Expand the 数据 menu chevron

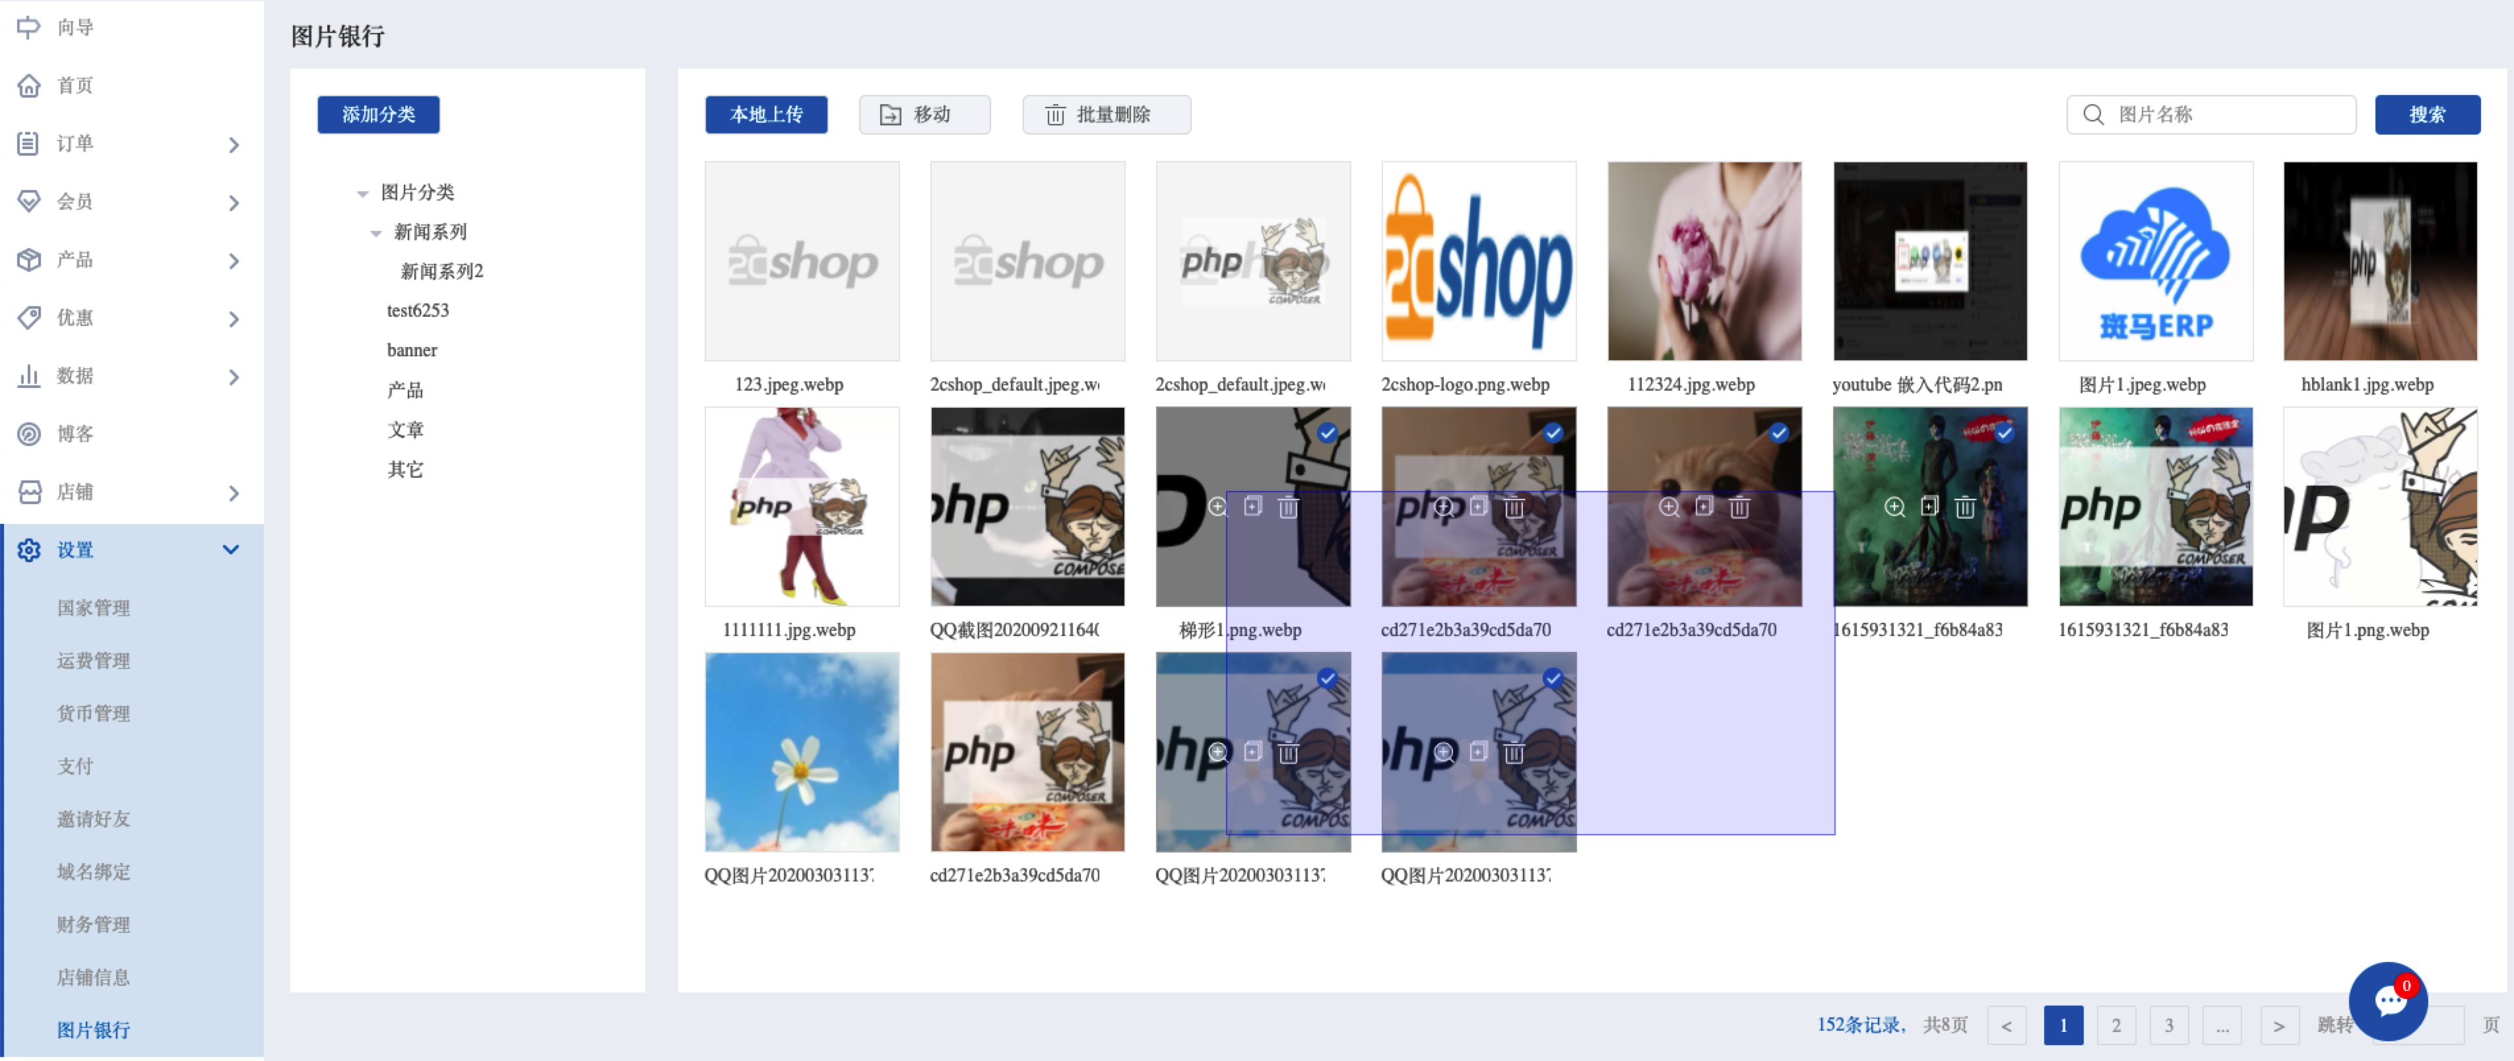click(233, 377)
